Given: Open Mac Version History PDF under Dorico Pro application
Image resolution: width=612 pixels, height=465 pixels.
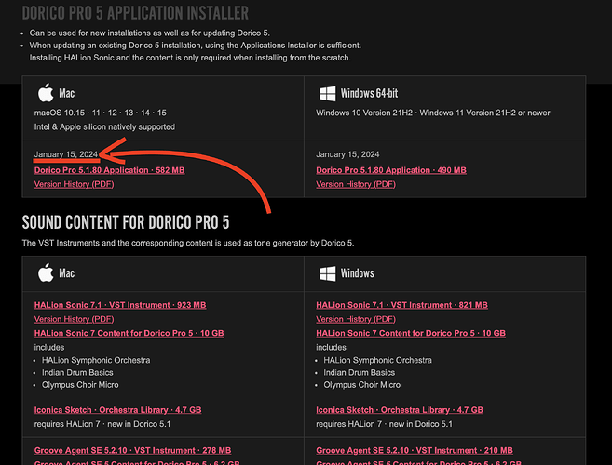Looking at the screenshot, I should pos(74,184).
